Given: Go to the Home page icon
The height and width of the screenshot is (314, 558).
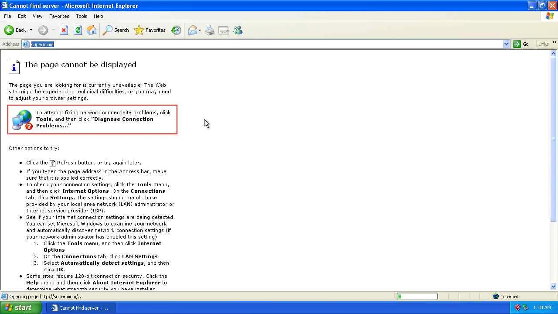Looking at the screenshot, I should [x=92, y=30].
